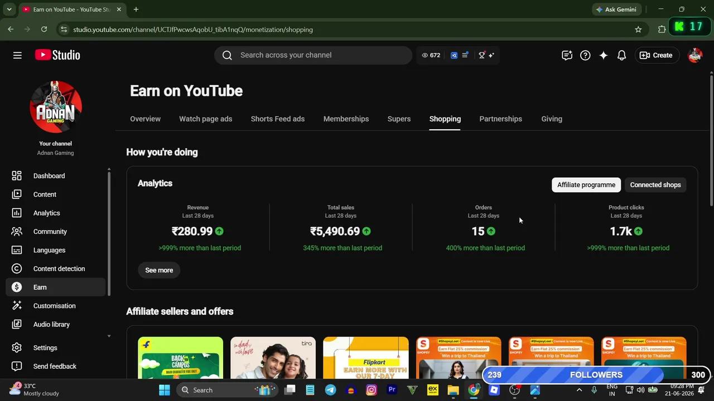Open the comments-with-sparkle feedback icon
The height and width of the screenshot is (401, 714).
click(567, 55)
